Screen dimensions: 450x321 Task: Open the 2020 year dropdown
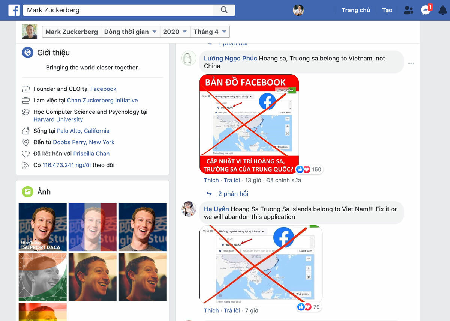point(175,32)
